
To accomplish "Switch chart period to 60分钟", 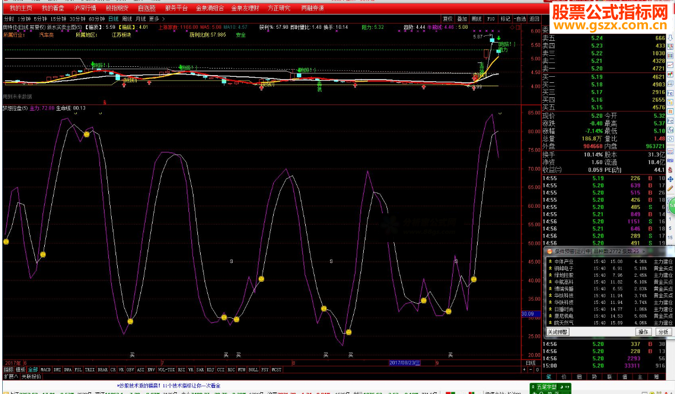I will click(97, 19).
